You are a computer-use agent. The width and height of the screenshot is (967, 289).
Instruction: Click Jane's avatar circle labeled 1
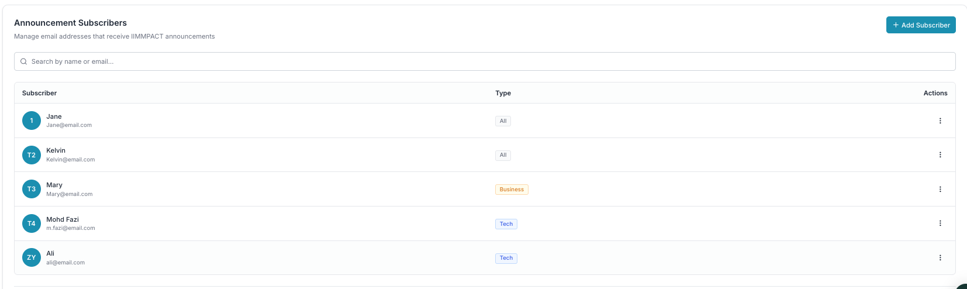pyautogui.click(x=32, y=121)
